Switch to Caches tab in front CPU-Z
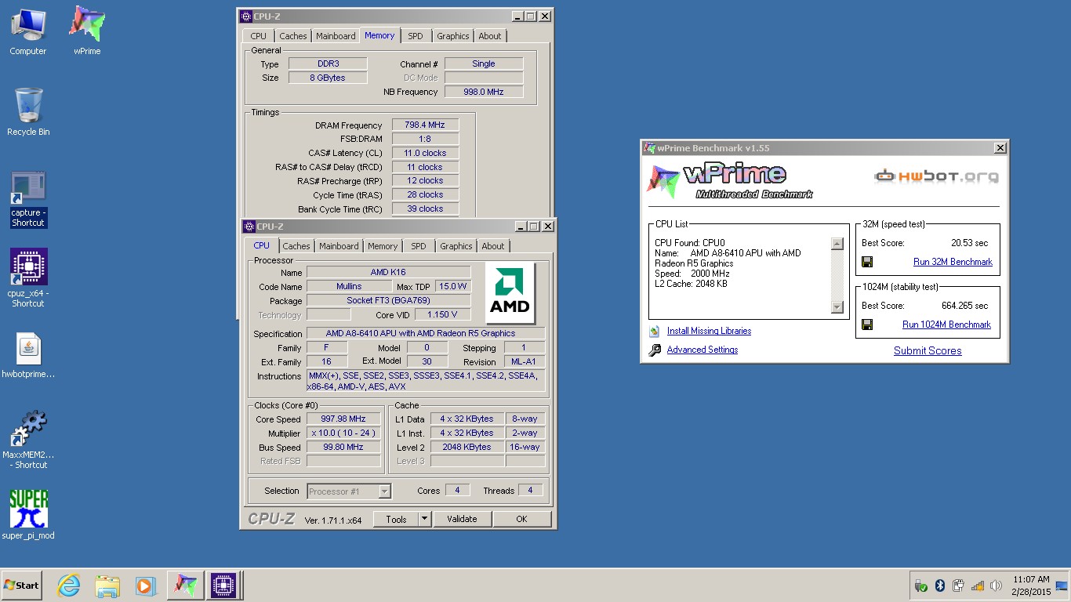Viewport: 1071px width, 602px height. click(x=296, y=246)
